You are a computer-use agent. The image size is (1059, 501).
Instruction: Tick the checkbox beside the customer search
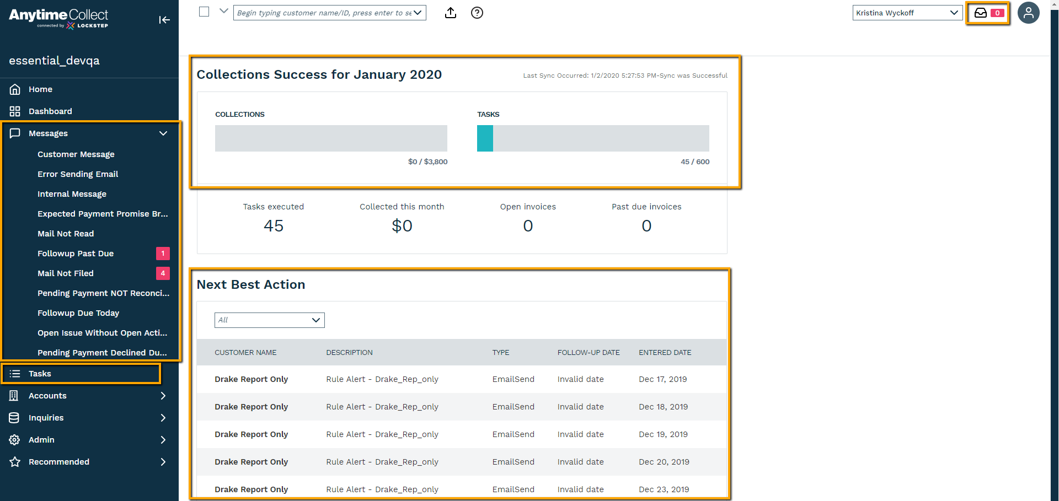(204, 12)
